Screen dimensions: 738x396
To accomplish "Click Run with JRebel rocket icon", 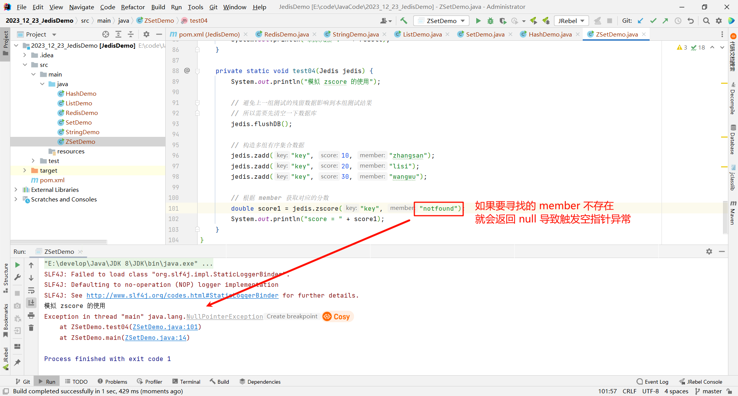I will (533, 21).
